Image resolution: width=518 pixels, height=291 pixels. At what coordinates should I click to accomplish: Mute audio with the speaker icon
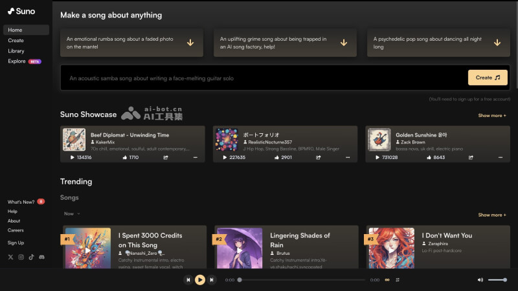pyautogui.click(x=480, y=280)
